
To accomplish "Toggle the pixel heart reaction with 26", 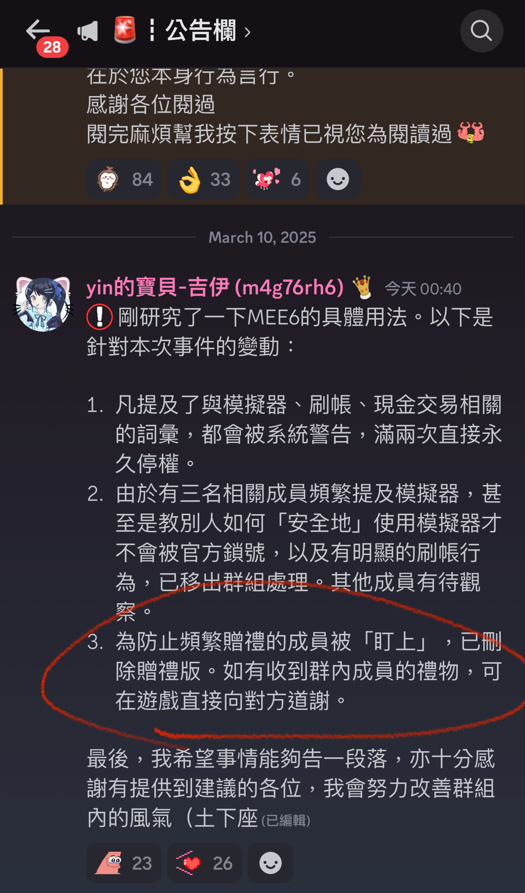I will [x=205, y=863].
